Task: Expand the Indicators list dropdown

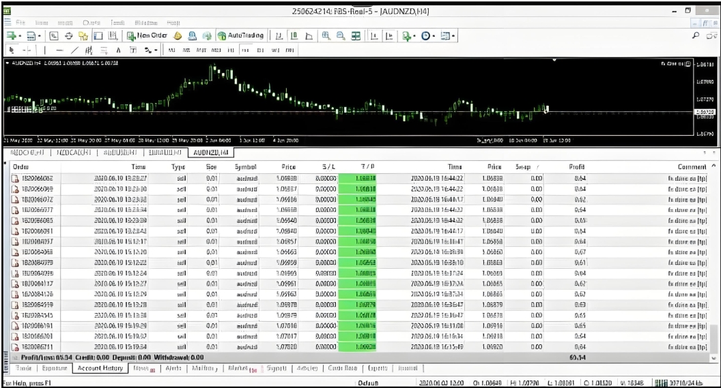Action: [408, 35]
